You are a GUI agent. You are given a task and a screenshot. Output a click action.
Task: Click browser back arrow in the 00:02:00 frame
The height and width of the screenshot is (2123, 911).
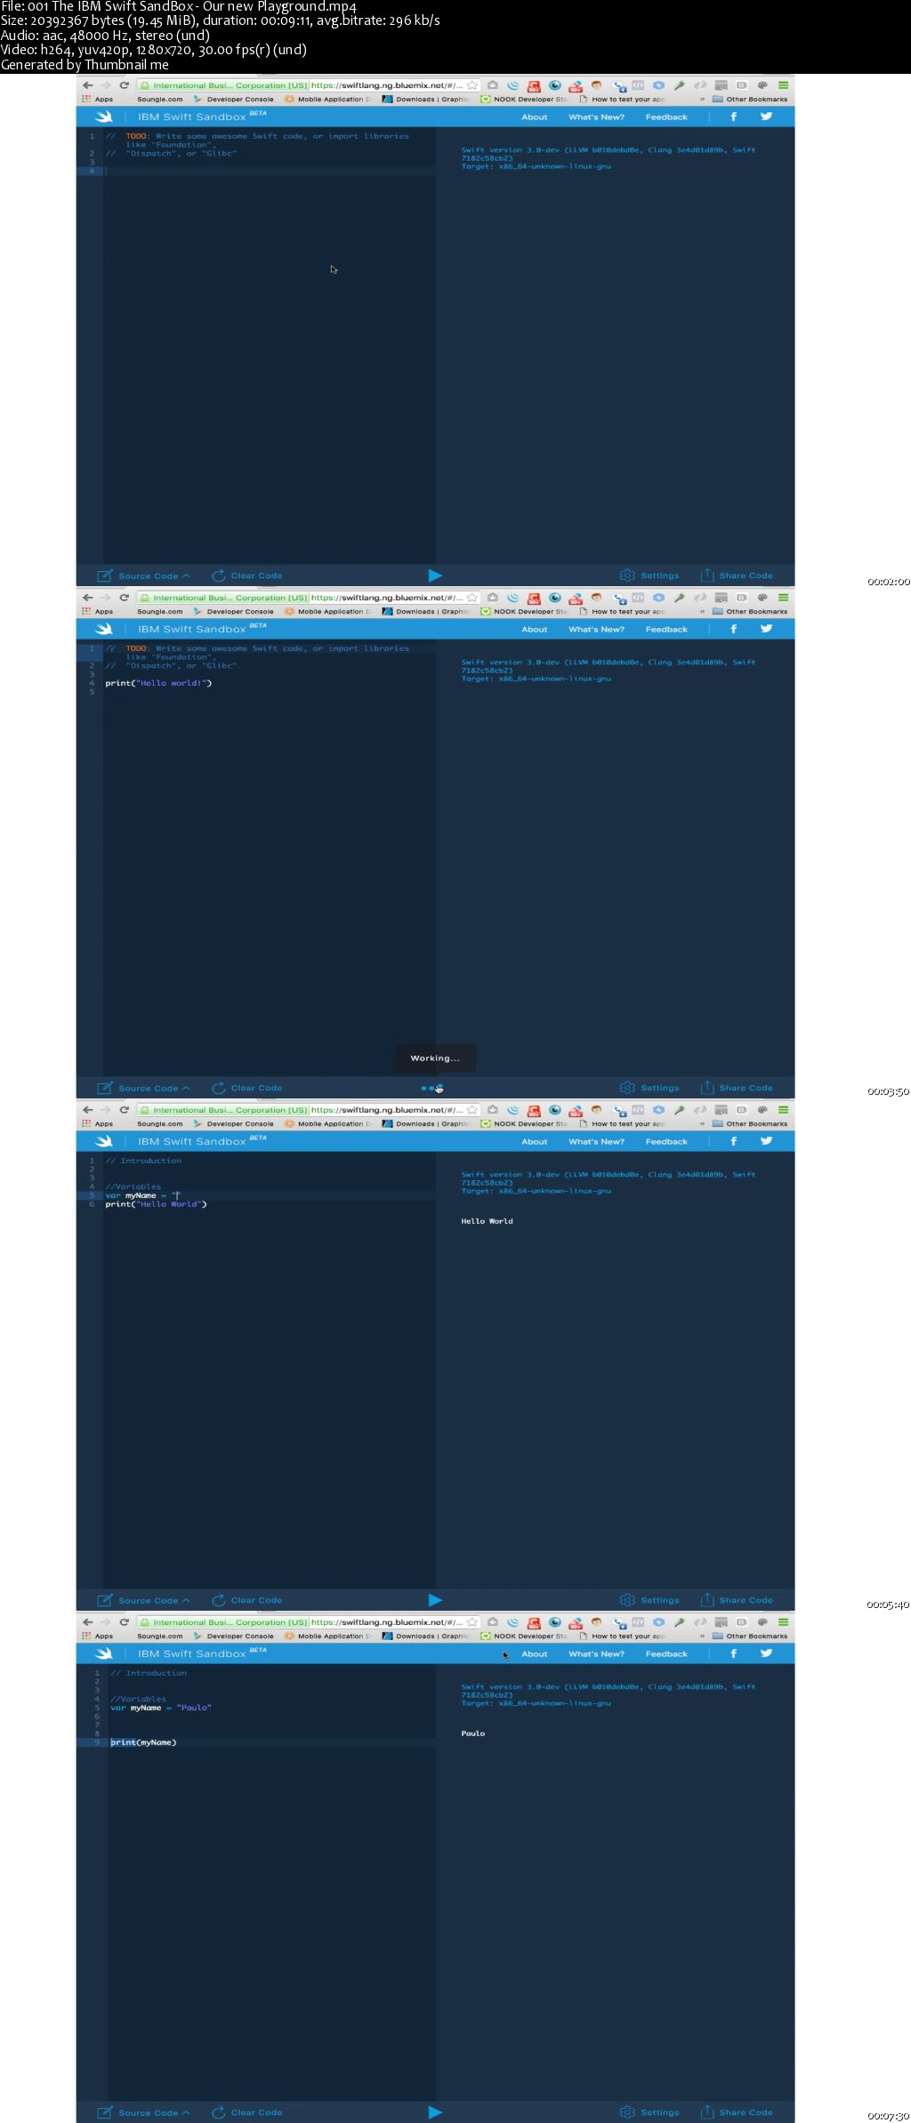click(87, 85)
